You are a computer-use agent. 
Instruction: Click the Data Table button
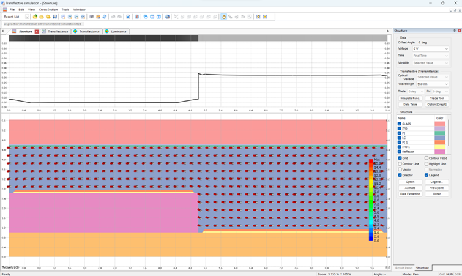pyautogui.click(x=410, y=105)
